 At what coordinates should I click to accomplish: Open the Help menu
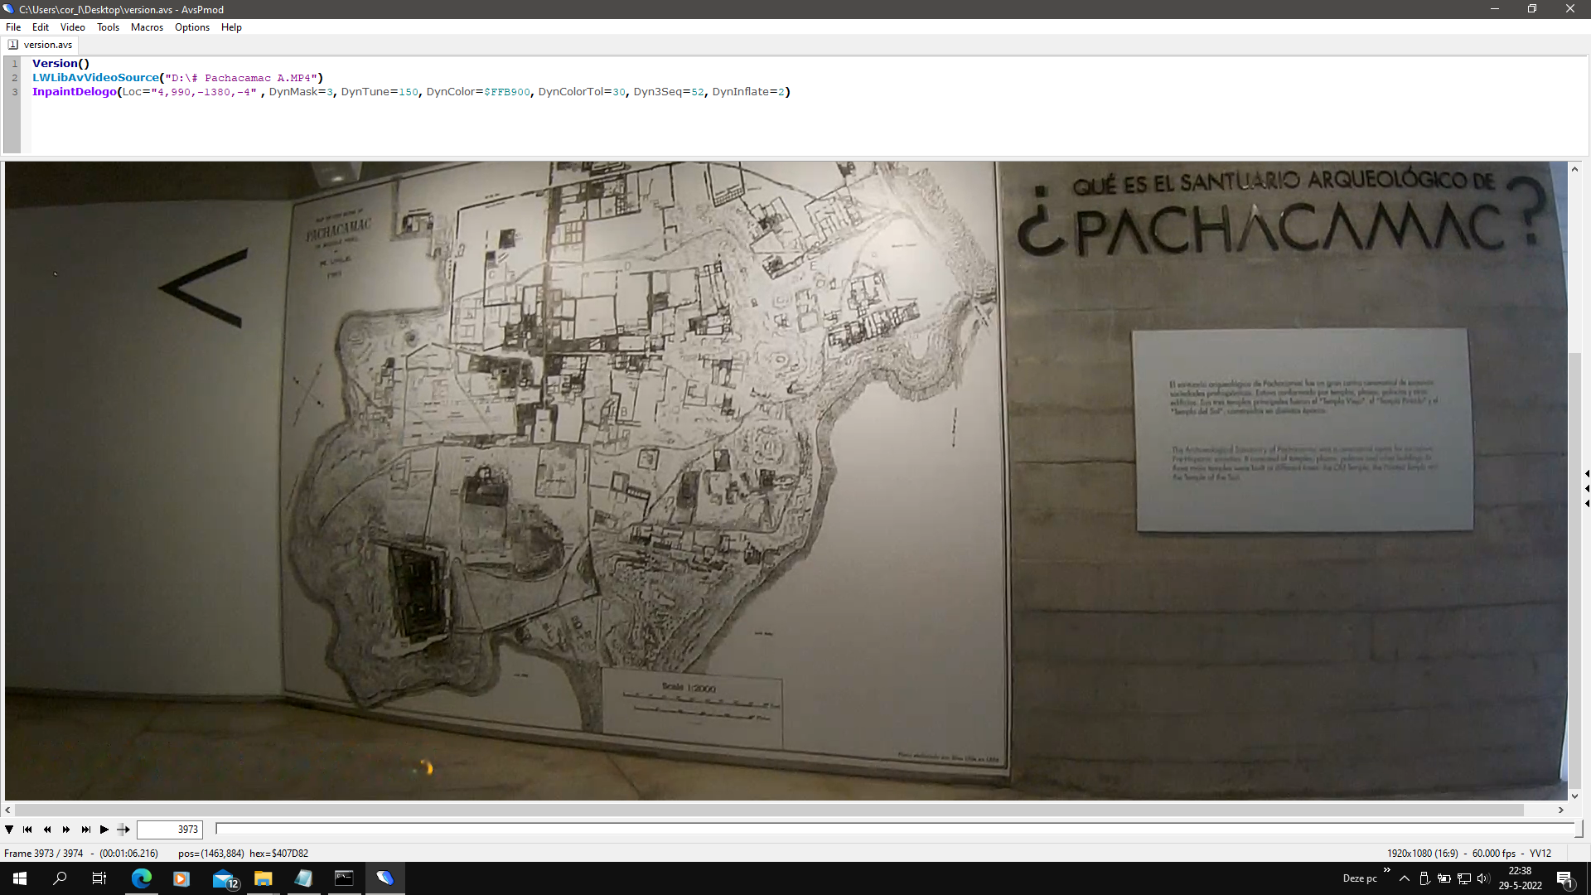click(231, 27)
